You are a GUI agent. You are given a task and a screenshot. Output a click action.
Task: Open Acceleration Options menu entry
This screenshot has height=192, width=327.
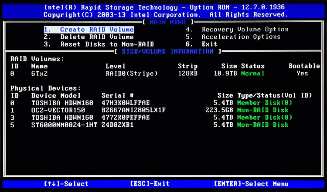pyautogui.click(x=241, y=37)
